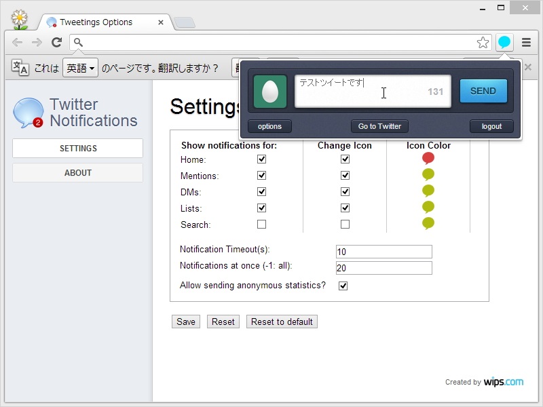This screenshot has width=543, height=407.
Task: Log out using the logout button
Action: point(491,126)
